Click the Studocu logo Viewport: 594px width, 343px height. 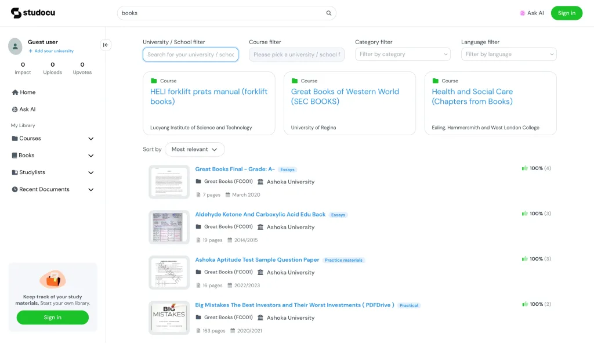[33, 13]
